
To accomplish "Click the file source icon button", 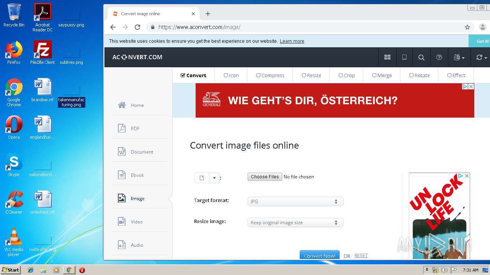I will [202, 178].
